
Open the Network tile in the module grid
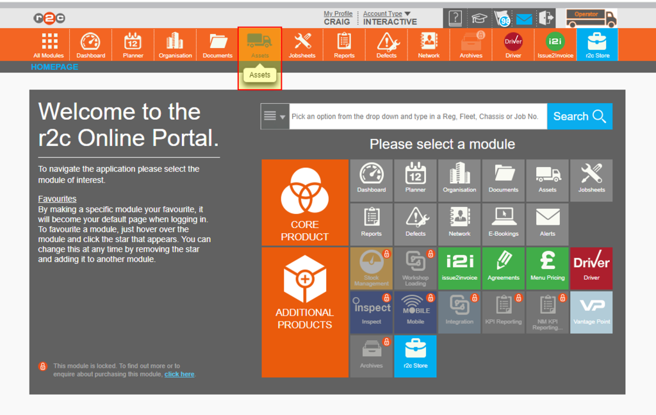tap(459, 224)
